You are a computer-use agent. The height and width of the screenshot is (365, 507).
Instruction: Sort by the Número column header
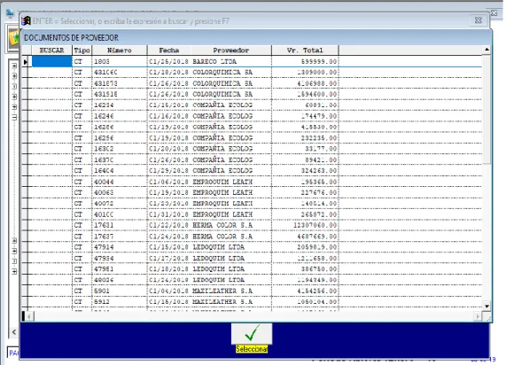tap(120, 50)
